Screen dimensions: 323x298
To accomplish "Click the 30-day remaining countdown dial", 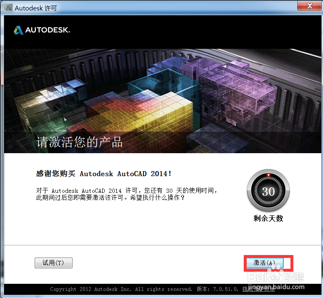I will (x=268, y=190).
